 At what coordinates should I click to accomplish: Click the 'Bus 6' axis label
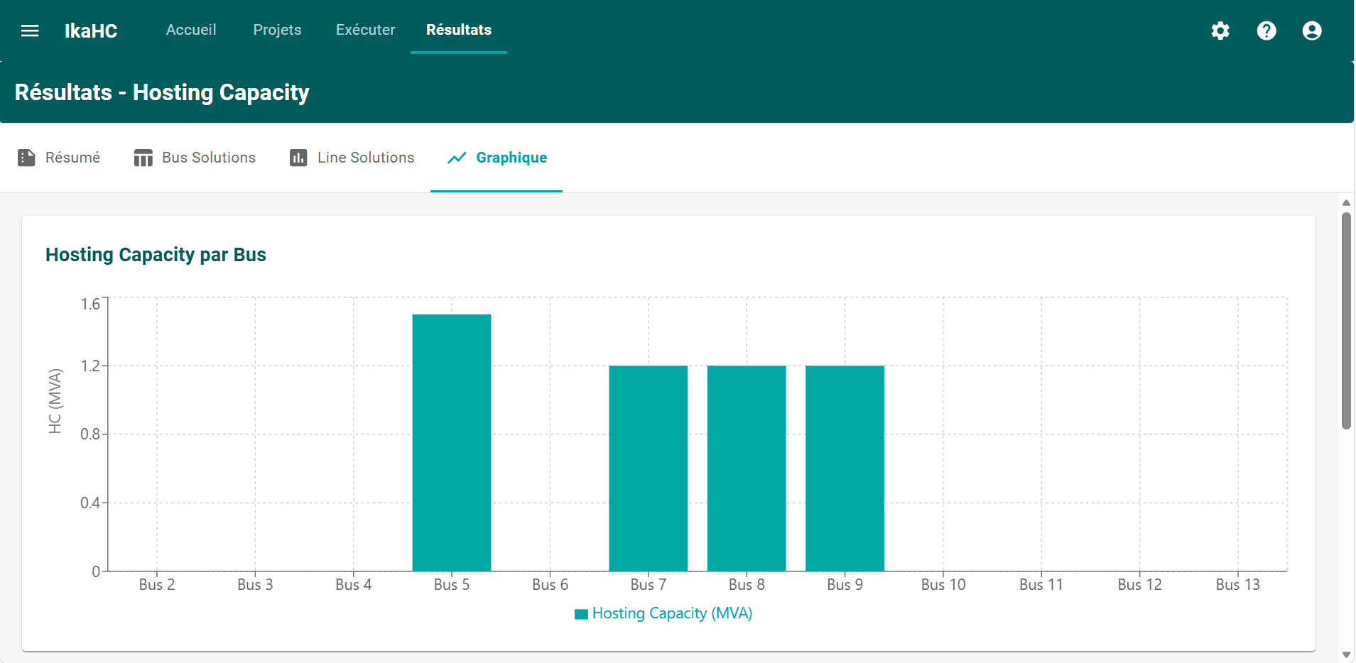(550, 585)
